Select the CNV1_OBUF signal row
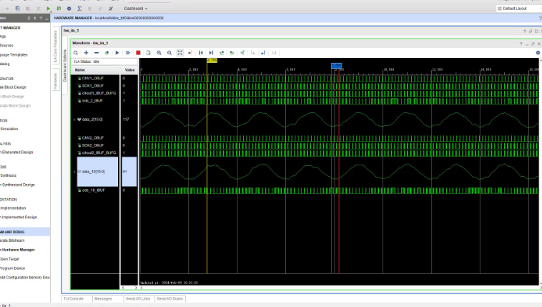Image resolution: width=542 pixels, height=307 pixels. coord(95,78)
